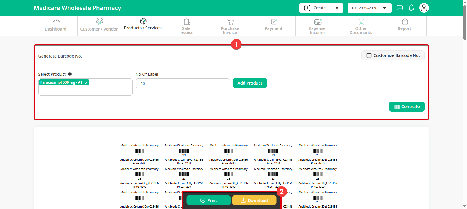Click the Generate barcode button

pyautogui.click(x=407, y=107)
